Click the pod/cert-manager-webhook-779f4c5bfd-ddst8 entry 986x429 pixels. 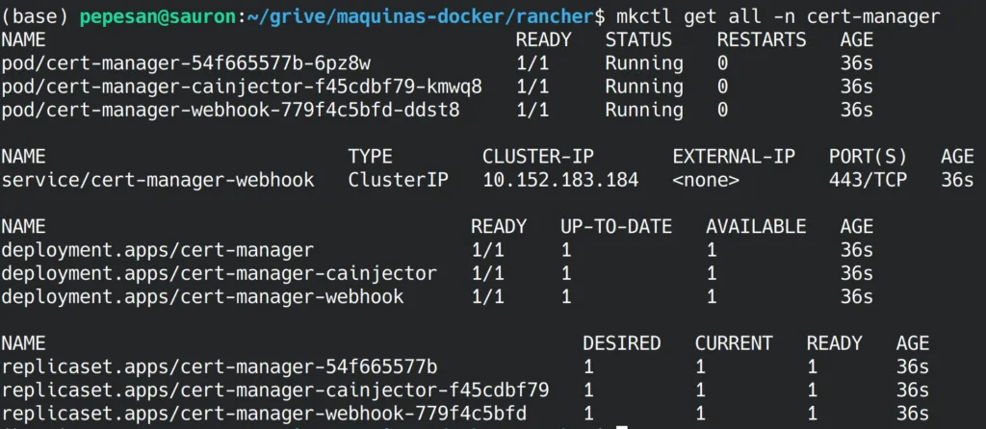click(230, 110)
